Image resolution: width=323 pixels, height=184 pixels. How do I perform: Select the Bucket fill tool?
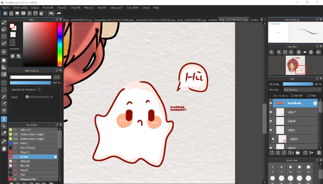(x=4, y=67)
